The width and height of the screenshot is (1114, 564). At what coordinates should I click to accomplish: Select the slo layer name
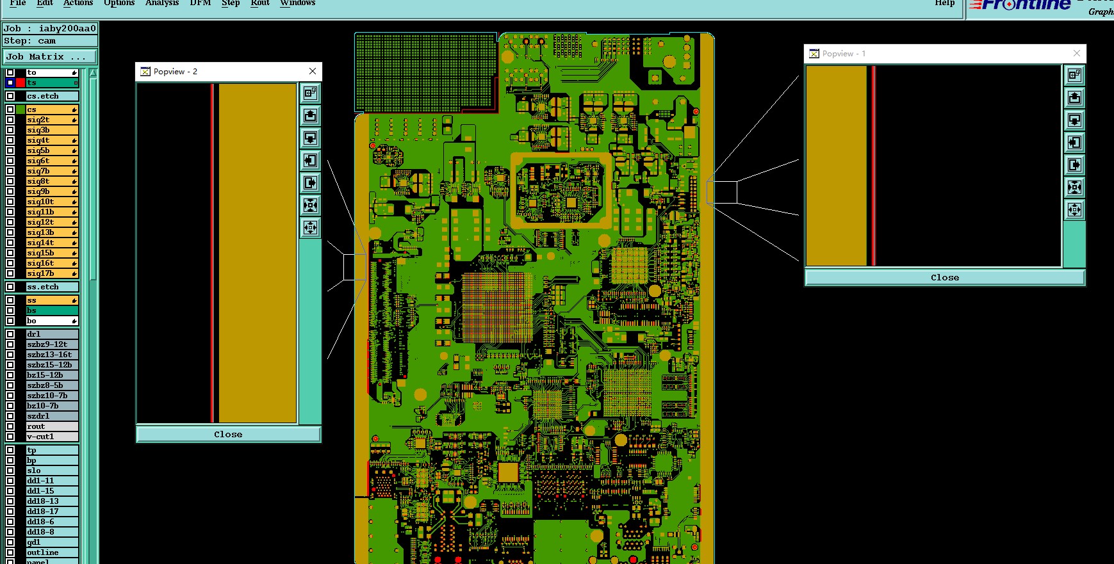click(x=53, y=471)
